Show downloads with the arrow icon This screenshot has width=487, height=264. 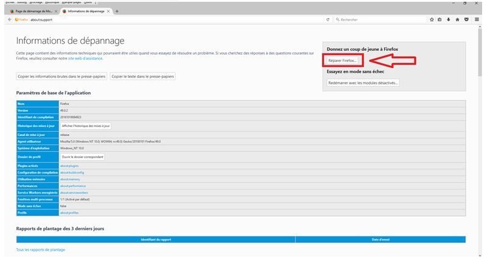[x=449, y=19]
